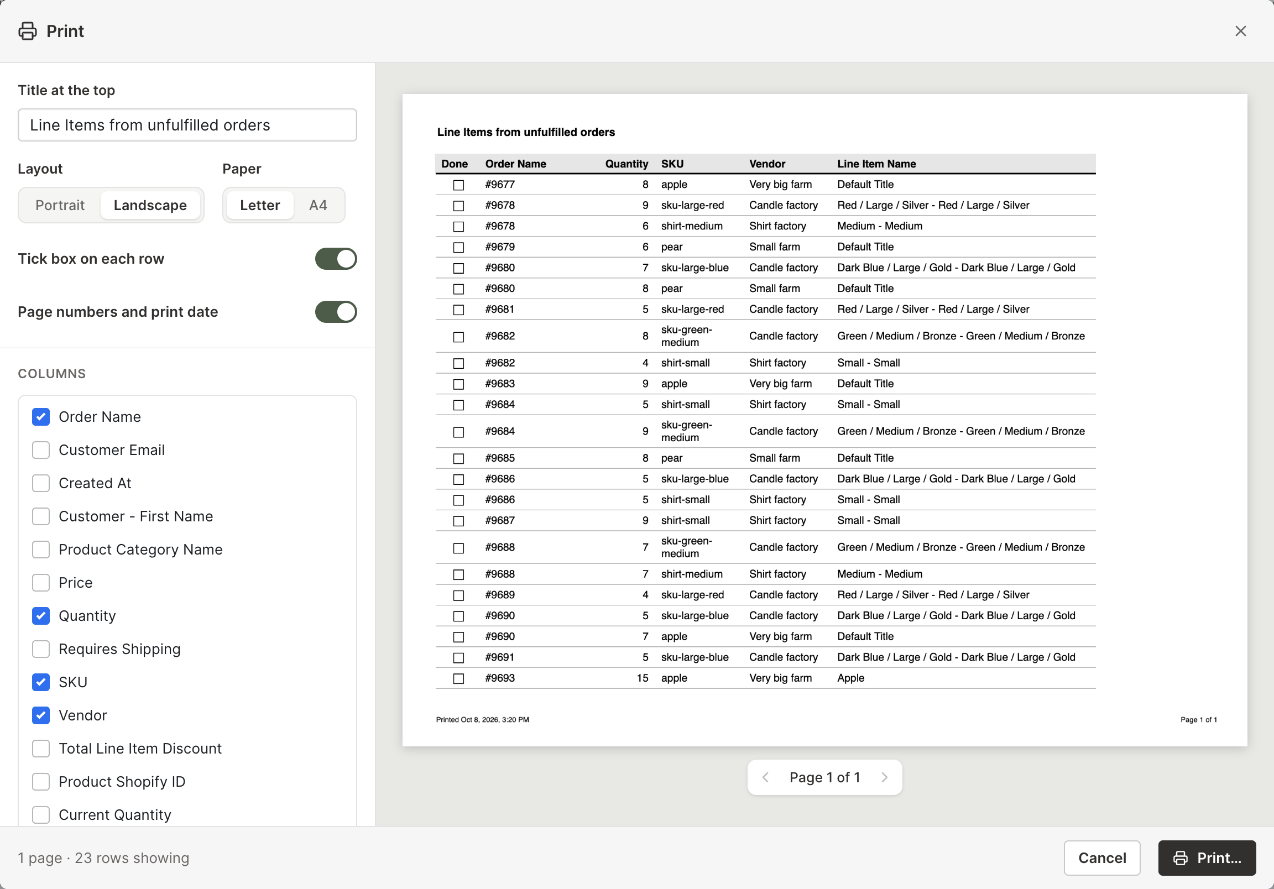1274x889 pixels.
Task: Edit the 'Title at the top' text field
Action: (187, 125)
